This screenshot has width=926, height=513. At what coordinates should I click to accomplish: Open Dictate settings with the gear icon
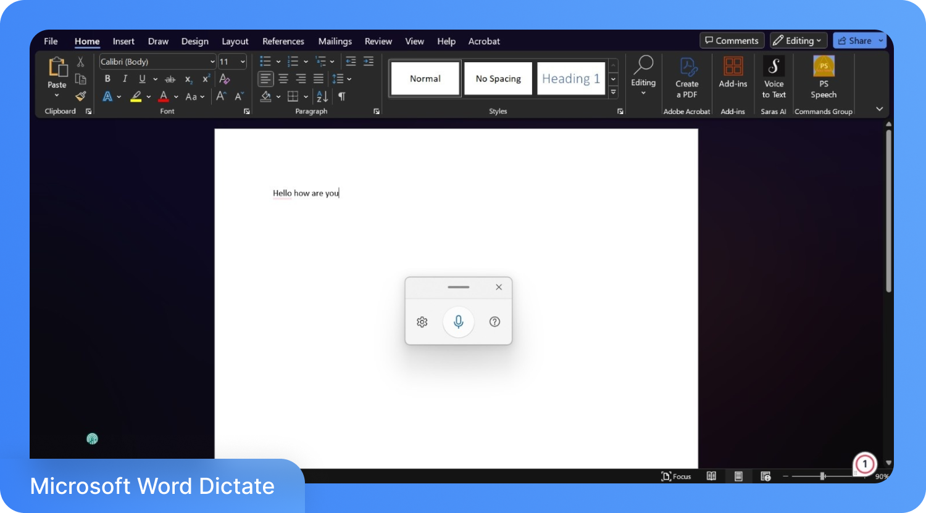(422, 321)
